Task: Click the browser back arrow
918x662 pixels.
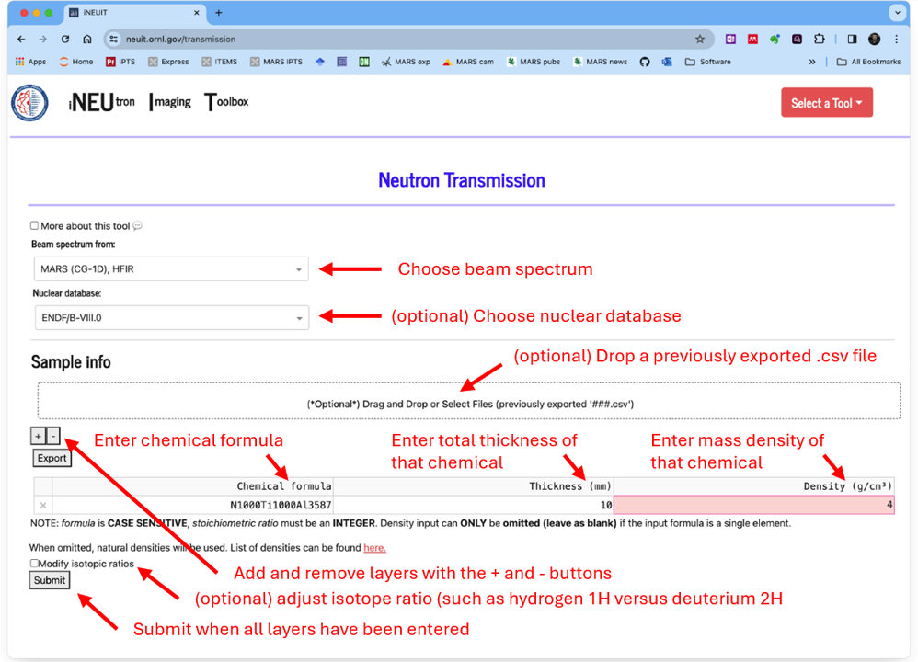Action: 21,40
